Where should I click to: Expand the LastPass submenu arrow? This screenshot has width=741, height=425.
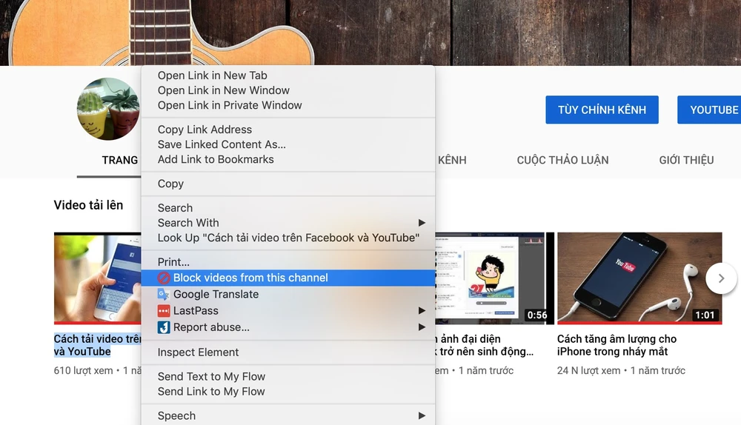pyautogui.click(x=422, y=310)
